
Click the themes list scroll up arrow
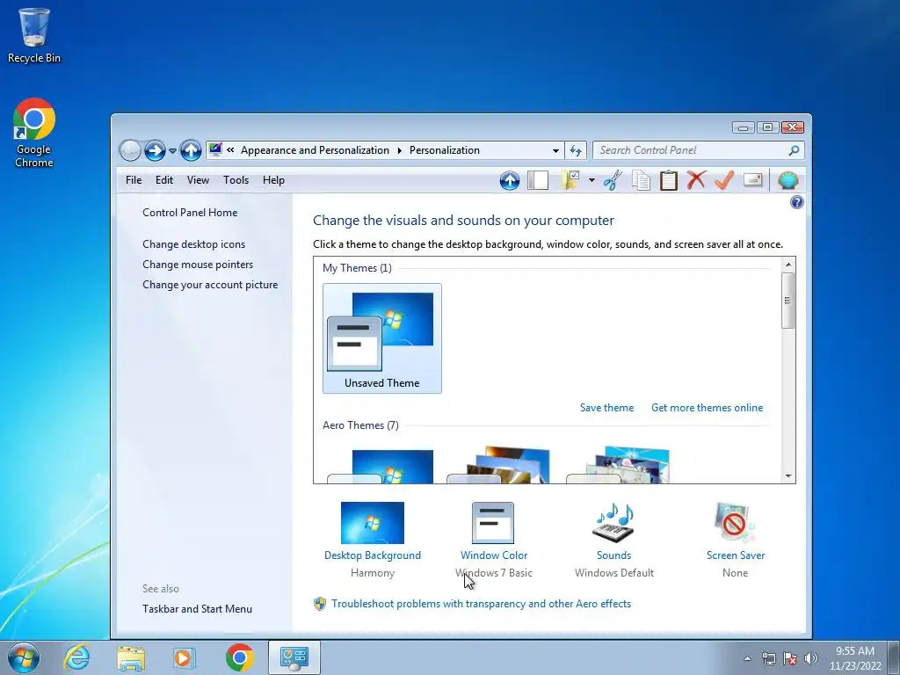coord(788,264)
